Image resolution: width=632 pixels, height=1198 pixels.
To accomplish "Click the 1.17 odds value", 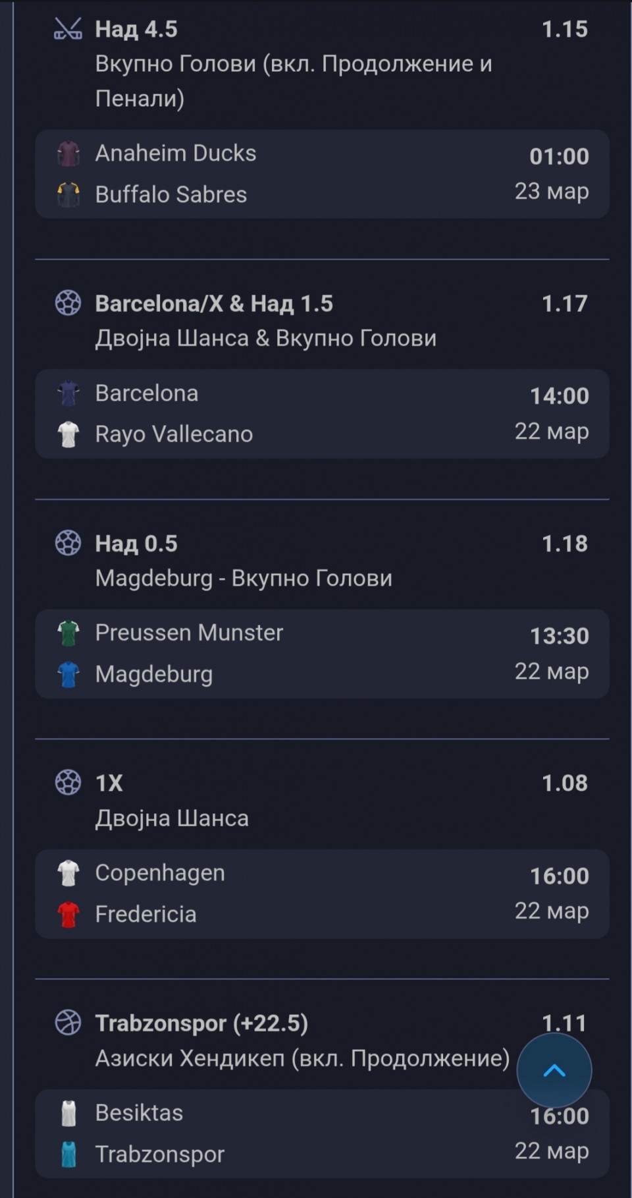I will pos(564,303).
